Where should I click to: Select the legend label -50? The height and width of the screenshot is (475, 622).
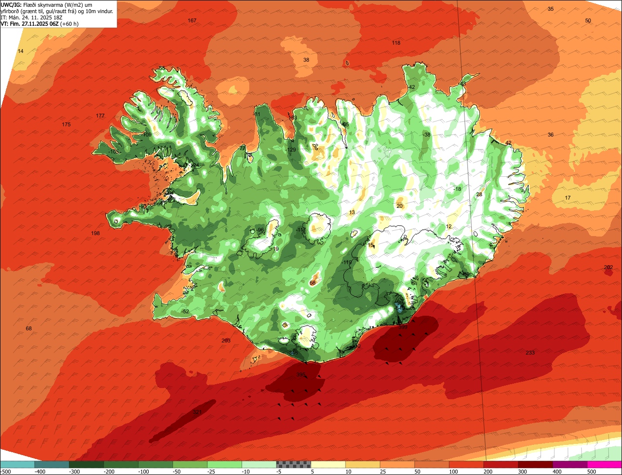point(178,471)
